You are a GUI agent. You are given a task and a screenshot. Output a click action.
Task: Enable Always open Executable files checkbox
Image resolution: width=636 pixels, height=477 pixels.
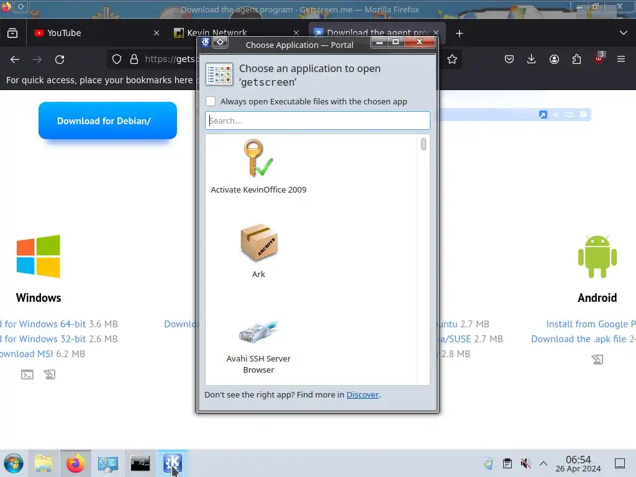[211, 101]
